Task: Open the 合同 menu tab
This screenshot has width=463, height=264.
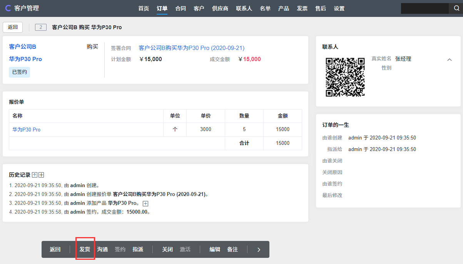Action: click(x=181, y=8)
